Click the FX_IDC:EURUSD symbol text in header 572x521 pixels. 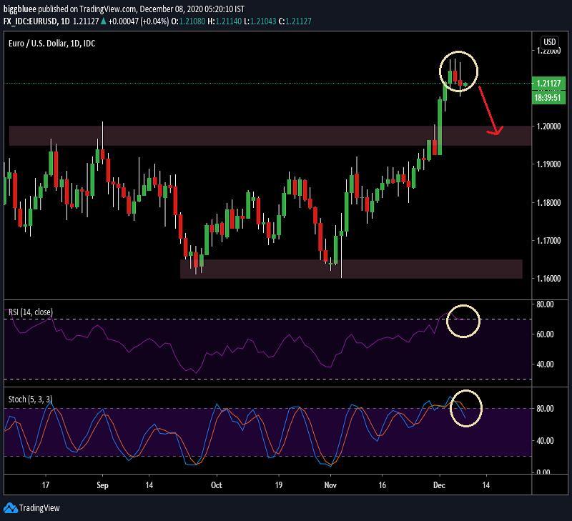(x=30, y=21)
